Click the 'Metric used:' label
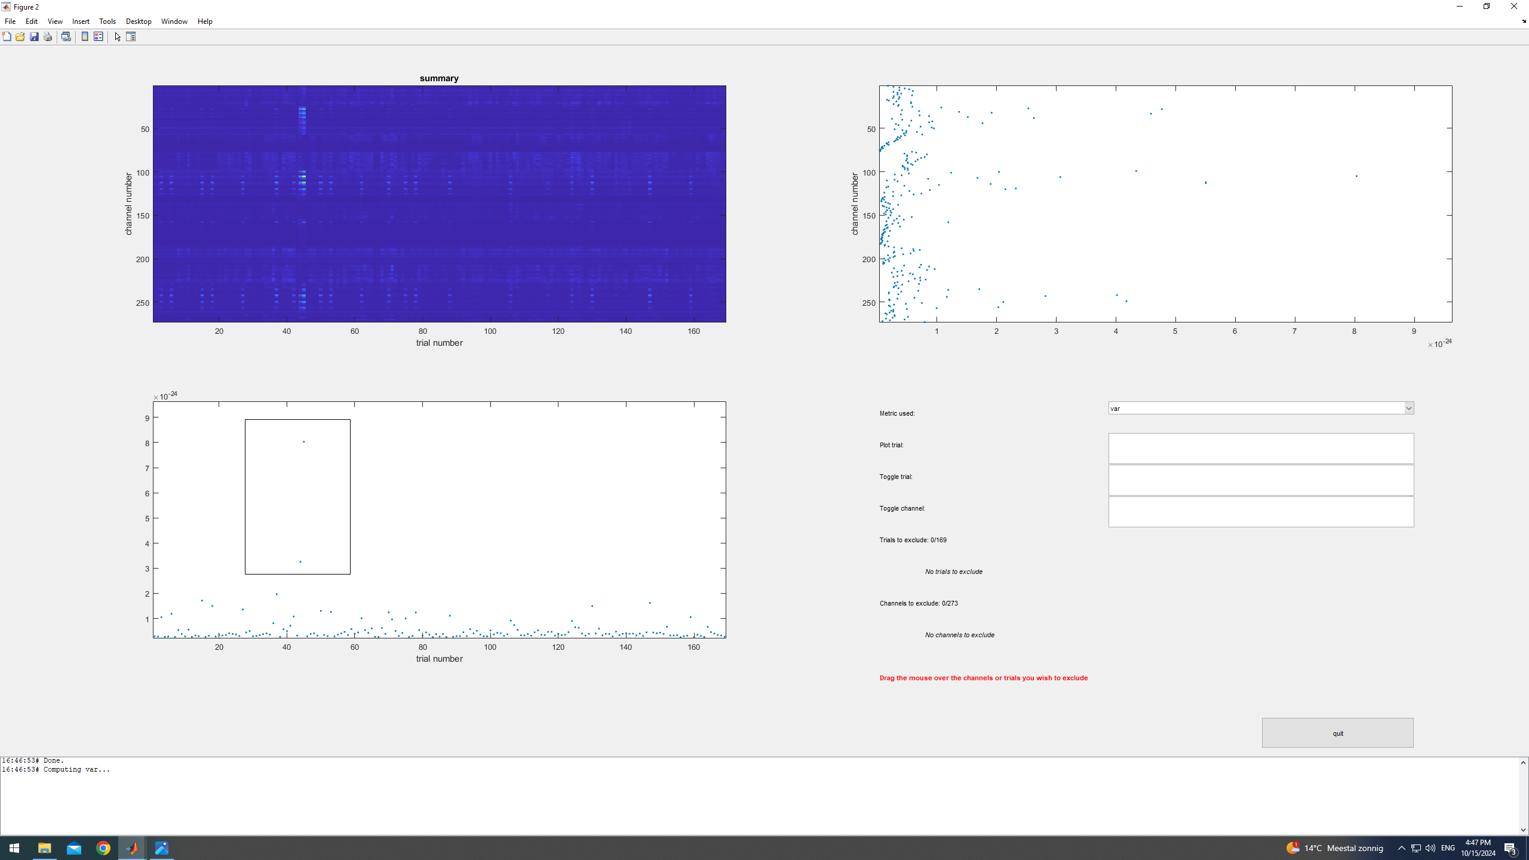1529x860 pixels. 897,413
